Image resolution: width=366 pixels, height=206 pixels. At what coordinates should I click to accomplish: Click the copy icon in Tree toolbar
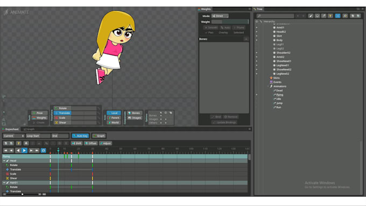[353, 16]
